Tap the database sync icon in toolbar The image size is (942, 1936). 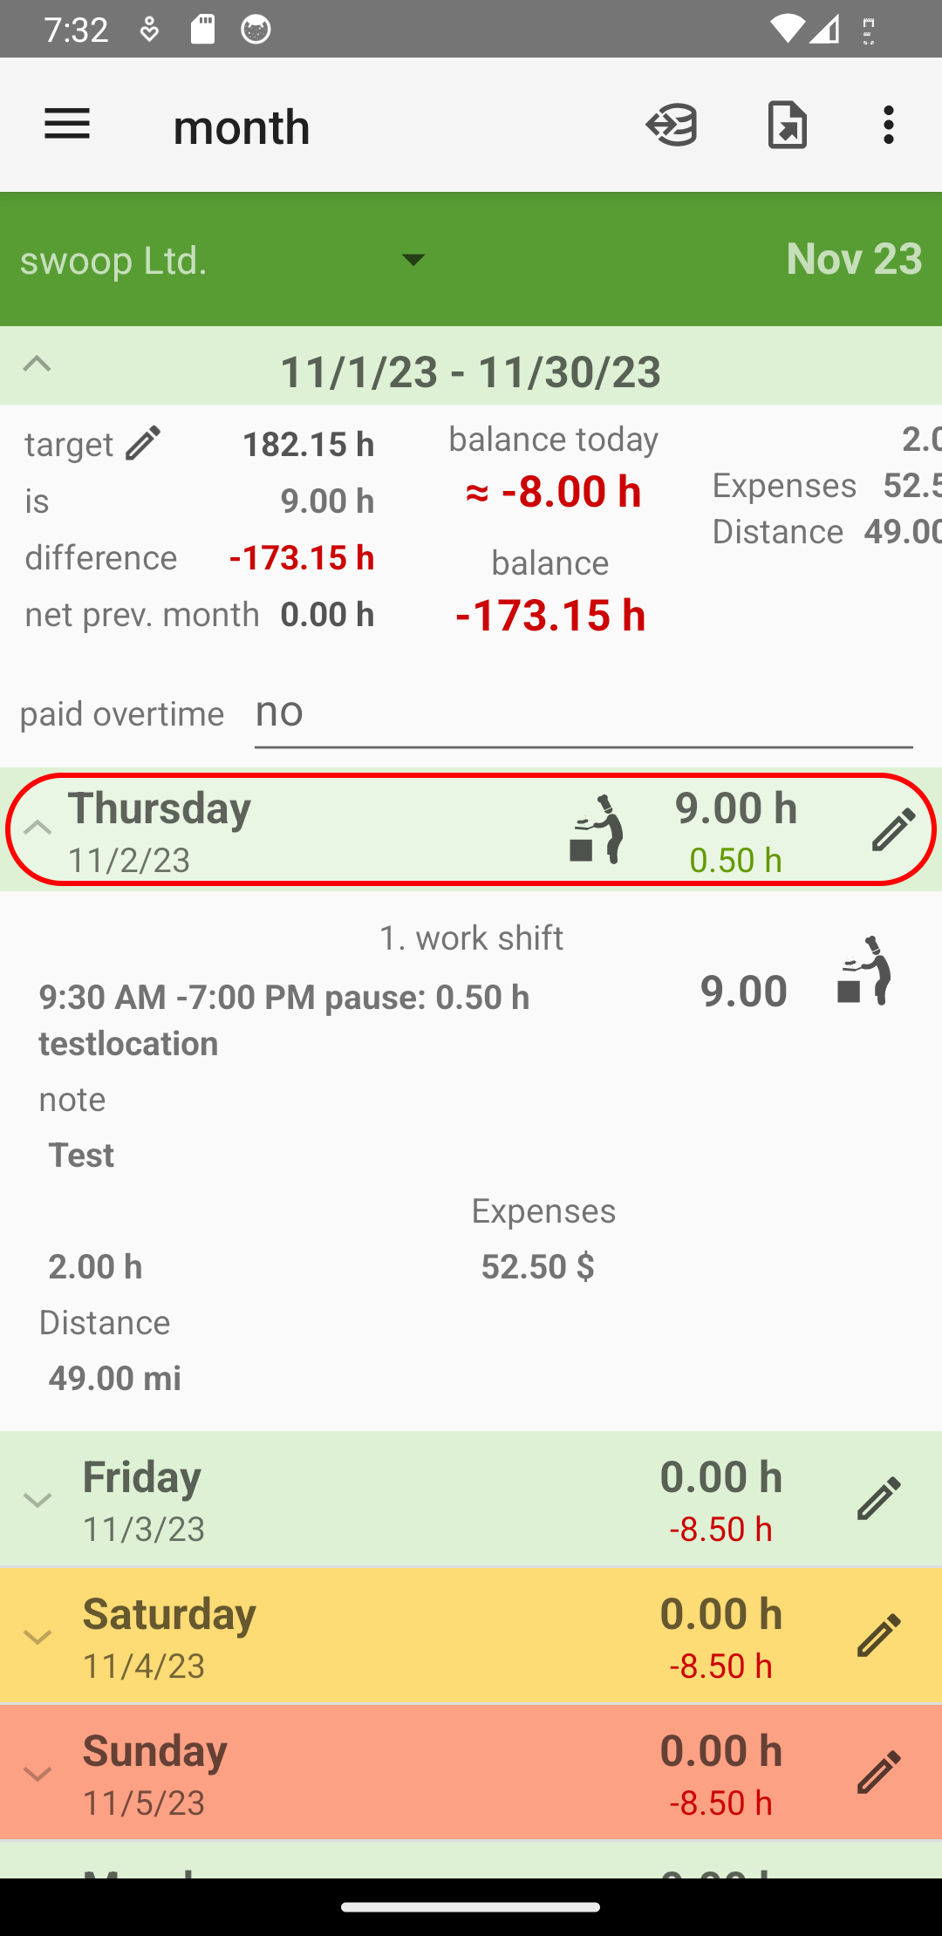coord(672,125)
